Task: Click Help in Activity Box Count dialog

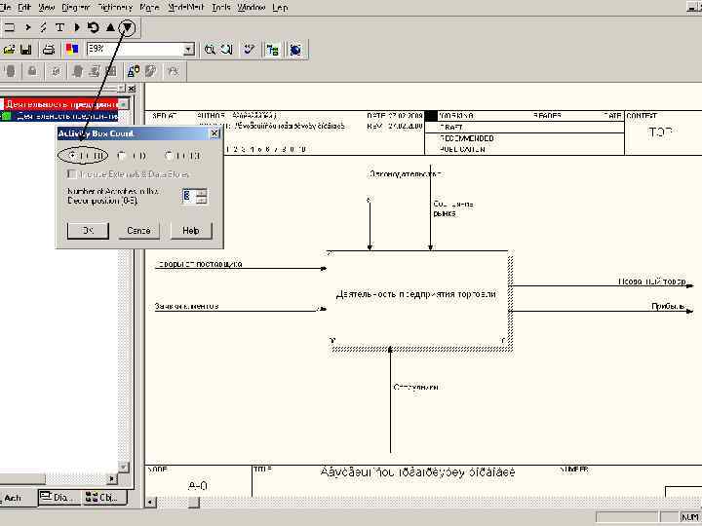Action: click(191, 230)
